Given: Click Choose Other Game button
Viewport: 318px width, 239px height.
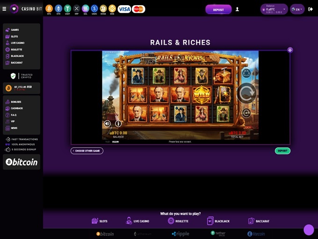Looking at the screenshot, I should click(87, 151).
